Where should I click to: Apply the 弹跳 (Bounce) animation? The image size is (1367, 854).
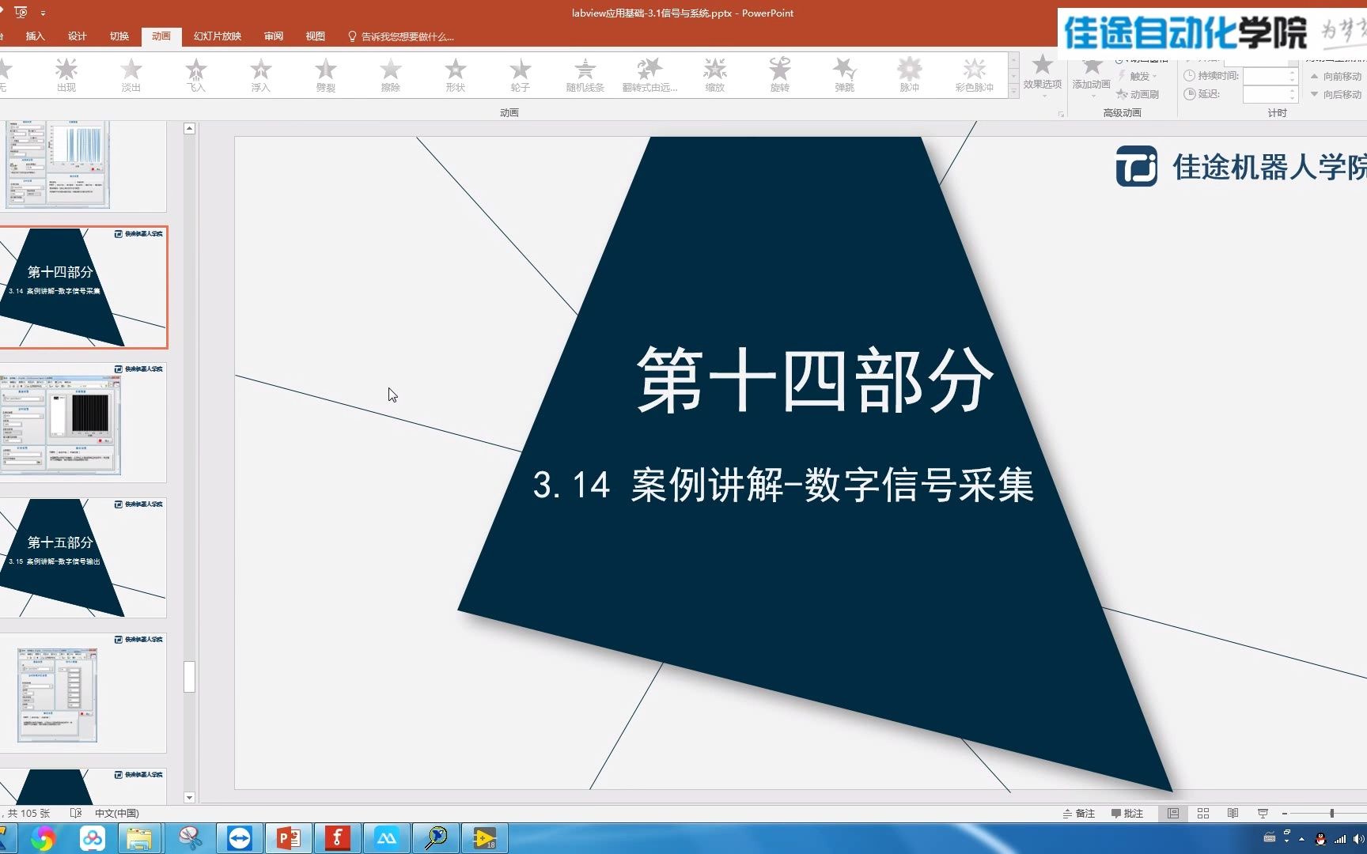click(843, 75)
